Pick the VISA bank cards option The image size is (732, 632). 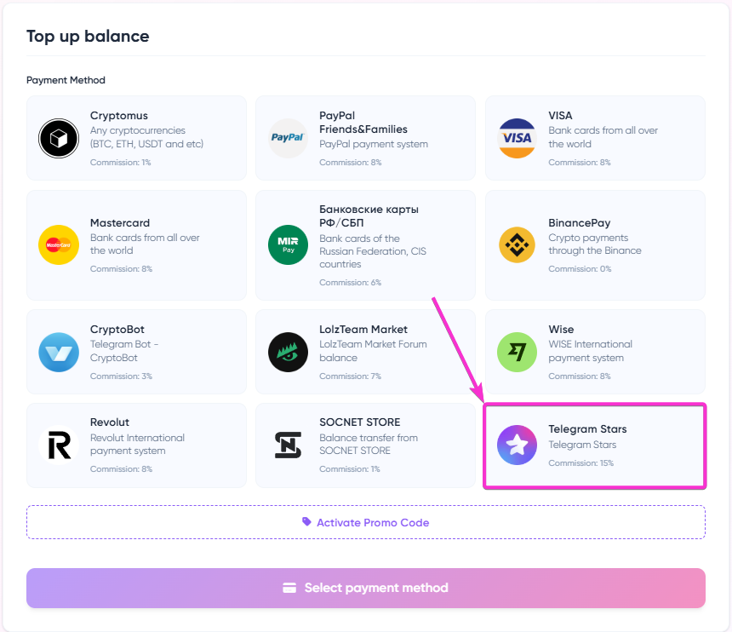(595, 138)
